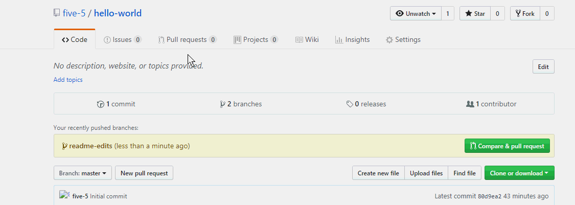Switch to the Issues tab
575x205 pixels.
[x=123, y=39]
